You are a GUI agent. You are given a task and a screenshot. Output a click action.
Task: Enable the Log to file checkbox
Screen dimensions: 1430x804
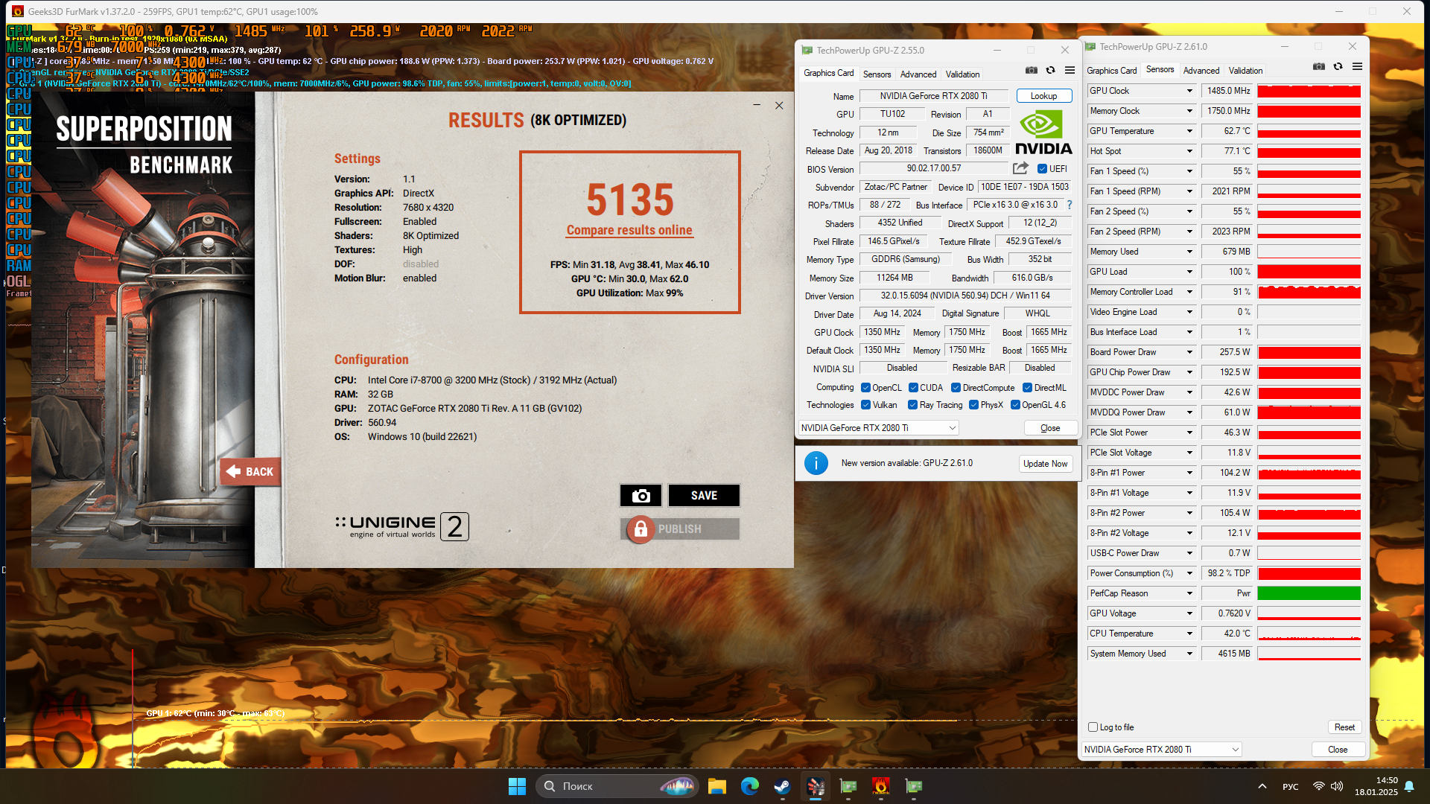tap(1093, 727)
